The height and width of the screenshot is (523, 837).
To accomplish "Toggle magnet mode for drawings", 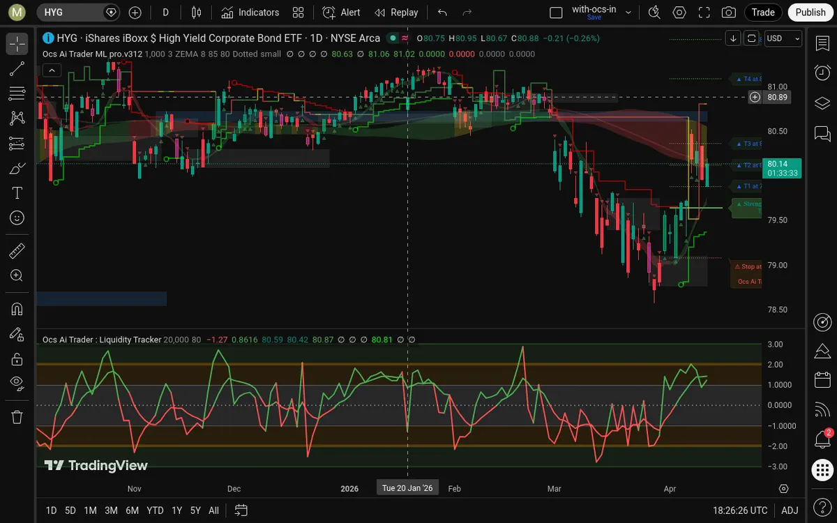I will coord(17,309).
